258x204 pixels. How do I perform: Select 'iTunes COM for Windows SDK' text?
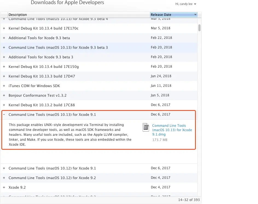(x=34, y=86)
